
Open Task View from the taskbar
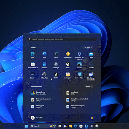tap(60, 126)
